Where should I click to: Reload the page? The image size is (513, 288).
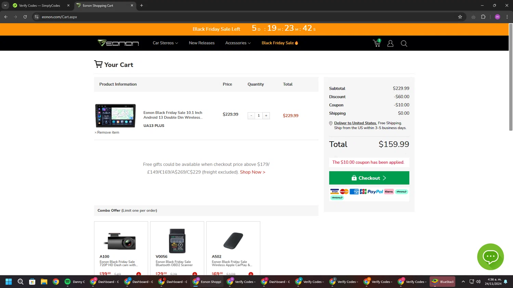point(25,17)
